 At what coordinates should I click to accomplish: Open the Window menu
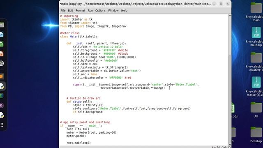coord(113,11)
